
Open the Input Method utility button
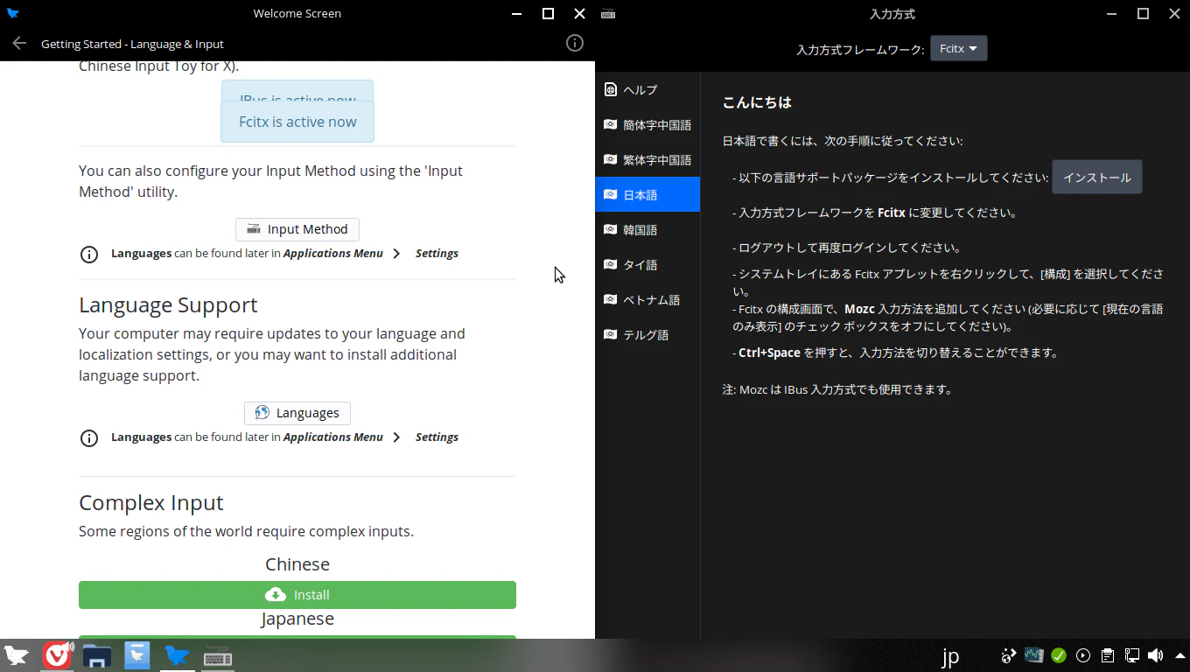pyautogui.click(x=297, y=229)
